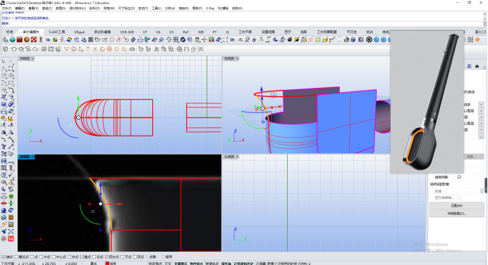488x265 pixels.
Task: Click the red box icon in top toolbar
Action: tap(20, 40)
